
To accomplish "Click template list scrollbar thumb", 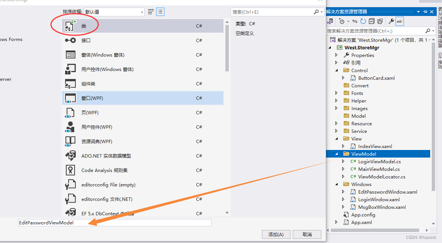I will click(227, 48).
